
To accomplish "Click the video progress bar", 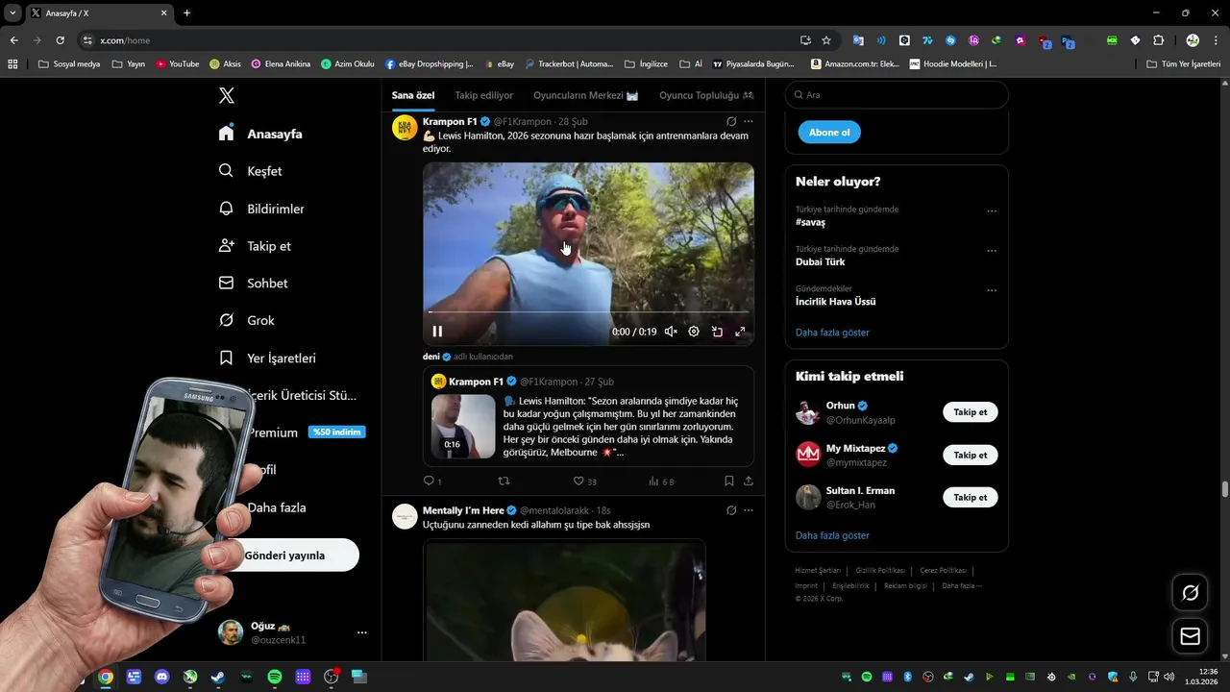I will (x=588, y=312).
